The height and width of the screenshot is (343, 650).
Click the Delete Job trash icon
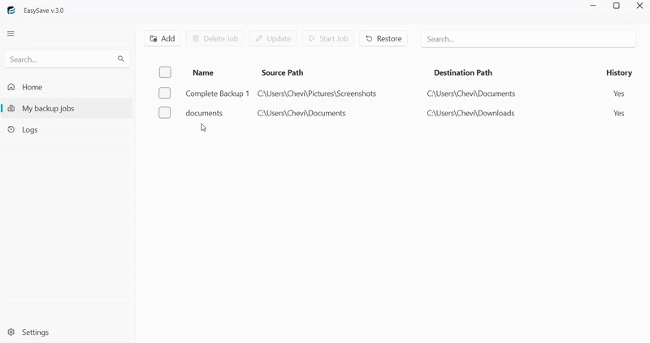(196, 38)
